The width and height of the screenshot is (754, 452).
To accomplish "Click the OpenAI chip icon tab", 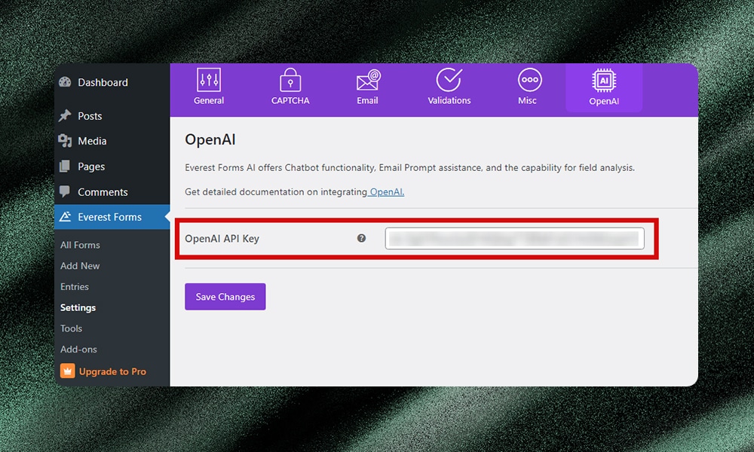I will click(603, 81).
